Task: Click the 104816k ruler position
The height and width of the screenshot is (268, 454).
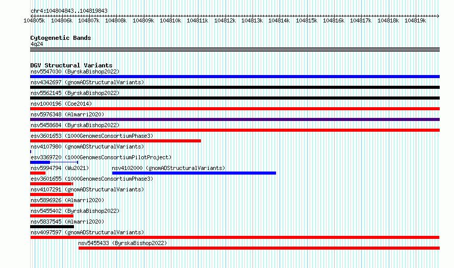Action: (334, 20)
